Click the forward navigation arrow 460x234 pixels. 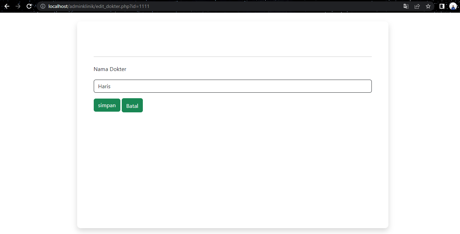[18, 6]
